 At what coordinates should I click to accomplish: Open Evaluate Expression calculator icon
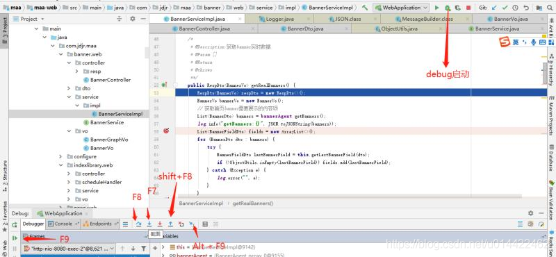click(205, 224)
